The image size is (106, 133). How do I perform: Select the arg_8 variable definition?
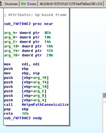27,37
